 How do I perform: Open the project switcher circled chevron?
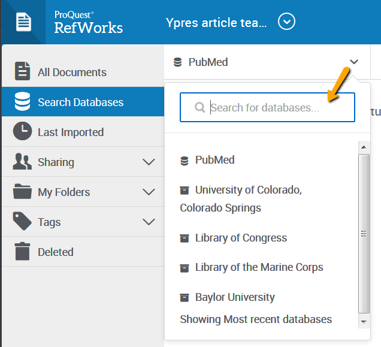[287, 22]
